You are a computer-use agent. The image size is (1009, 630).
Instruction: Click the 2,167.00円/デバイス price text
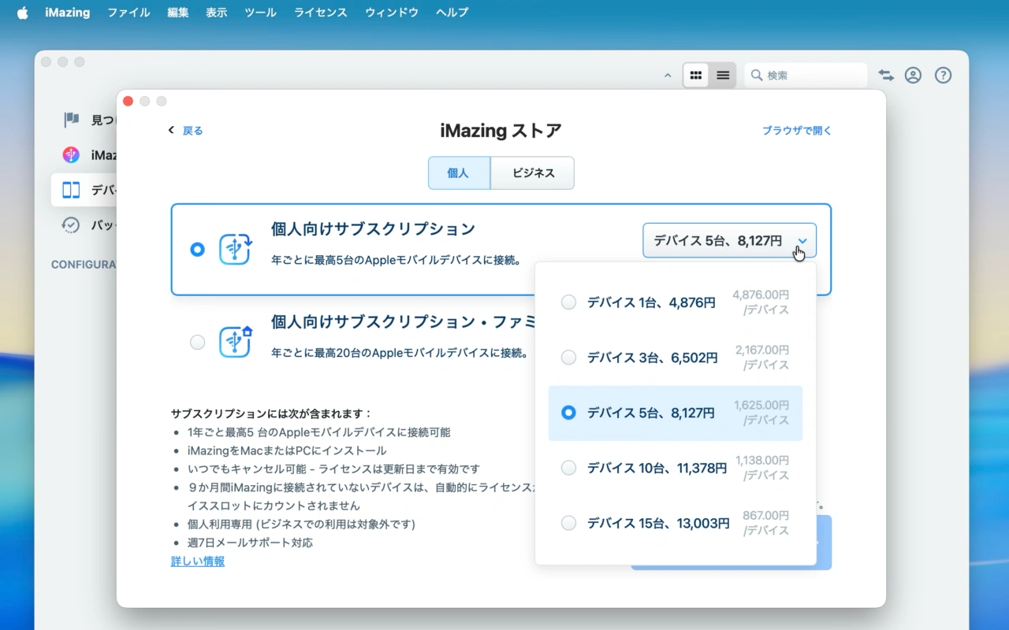coord(762,358)
